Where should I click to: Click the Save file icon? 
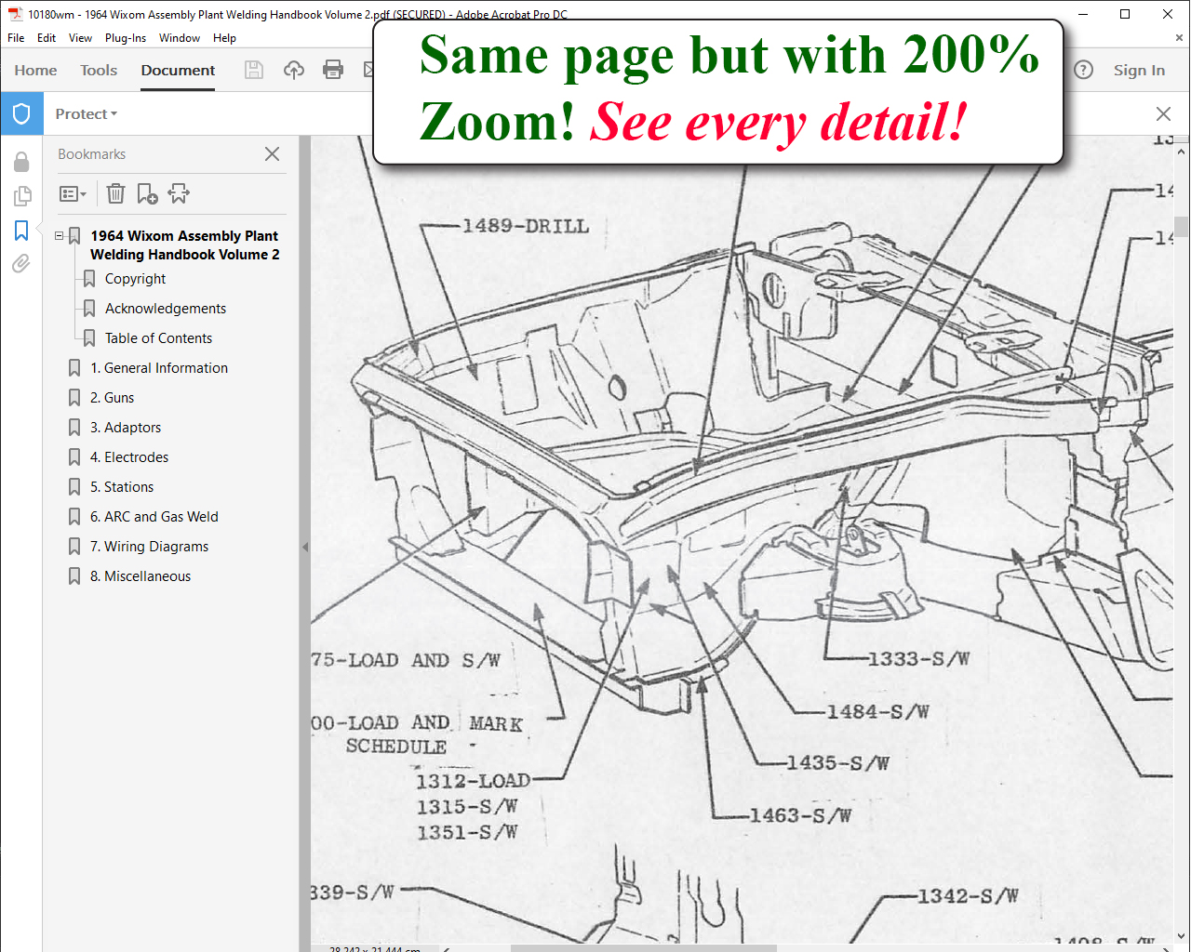(x=253, y=70)
